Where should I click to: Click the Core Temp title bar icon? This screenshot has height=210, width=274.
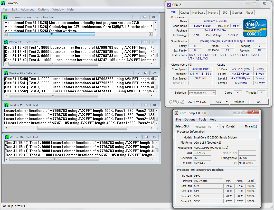176,113
